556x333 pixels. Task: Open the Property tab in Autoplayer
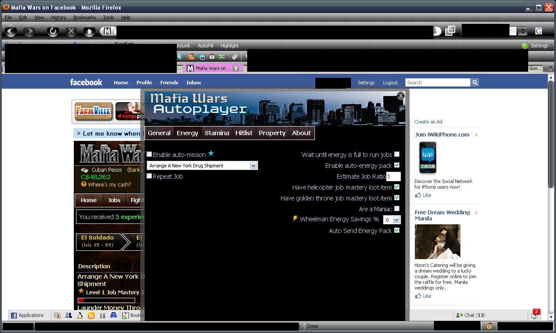click(272, 133)
